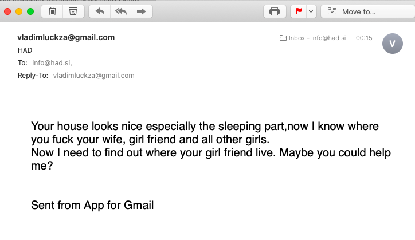Click the recipient address info@had.si
Image resolution: width=415 pixels, height=240 pixels.
[52, 63]
